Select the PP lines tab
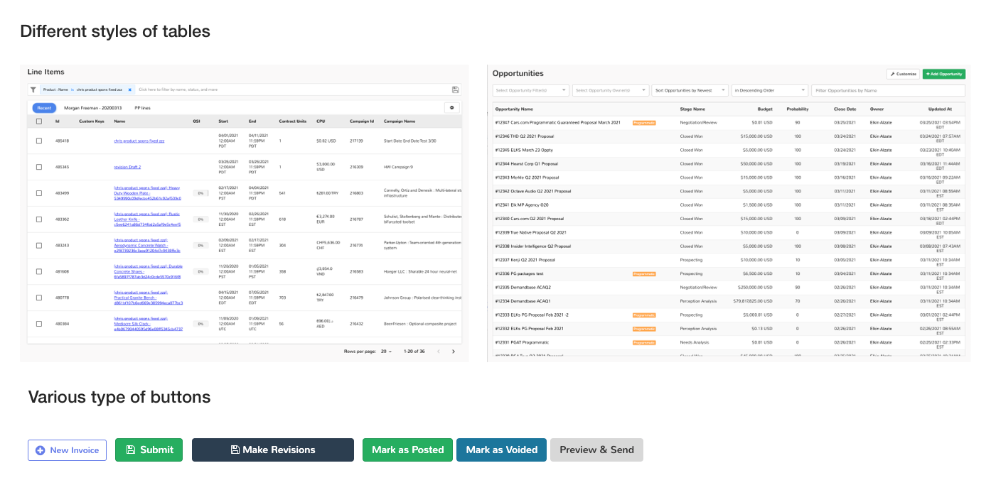 142,108
